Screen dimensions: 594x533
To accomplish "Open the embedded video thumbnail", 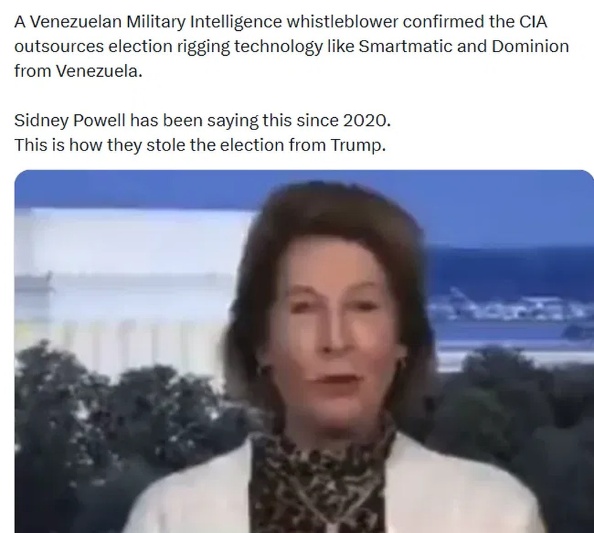I will click(x=304, y=351).
